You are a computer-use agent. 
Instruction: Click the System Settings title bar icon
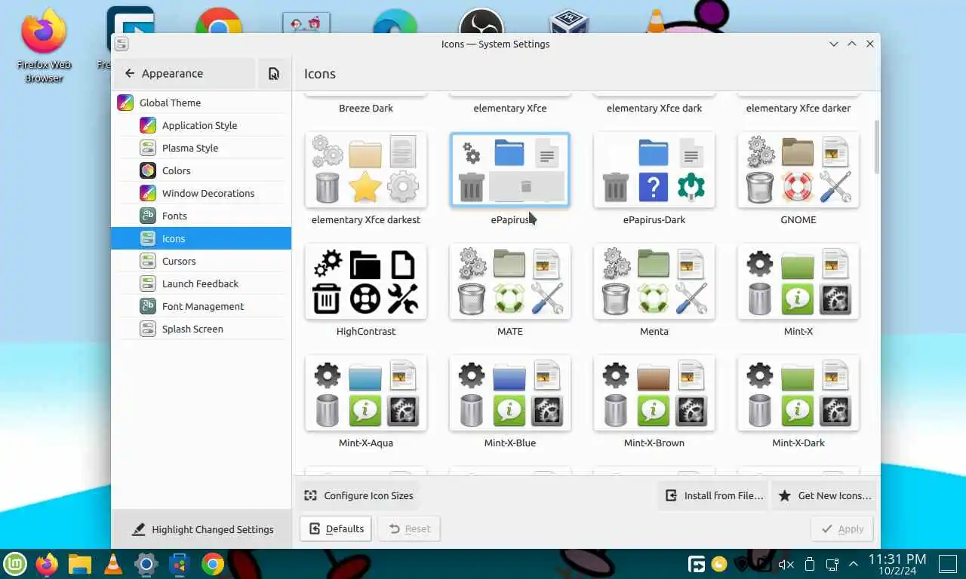pyautogui.click(x=122, y=44)
